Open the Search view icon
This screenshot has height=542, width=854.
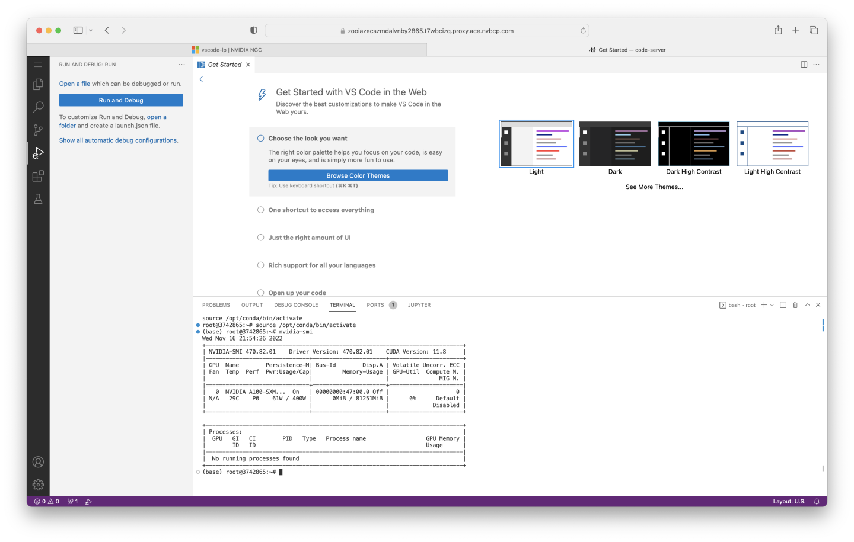coord(38,107)
